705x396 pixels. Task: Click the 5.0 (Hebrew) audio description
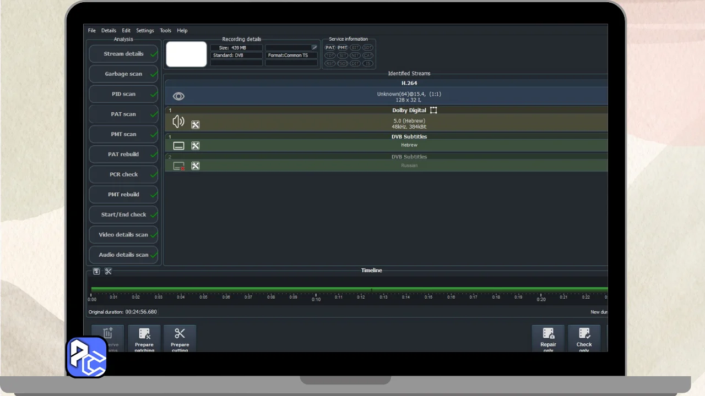pyautogui.click(x=409, y=121)
